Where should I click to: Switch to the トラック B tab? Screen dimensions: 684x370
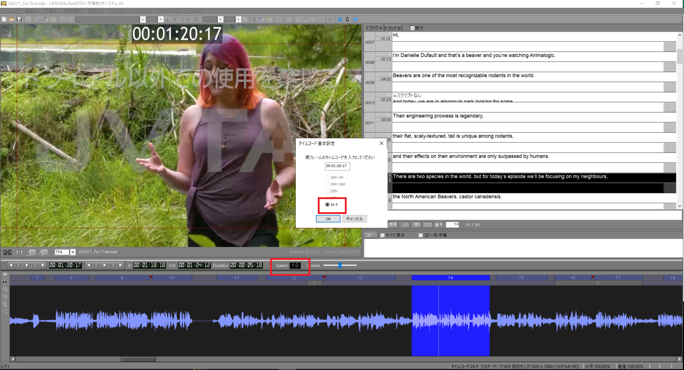pos(393,28)
